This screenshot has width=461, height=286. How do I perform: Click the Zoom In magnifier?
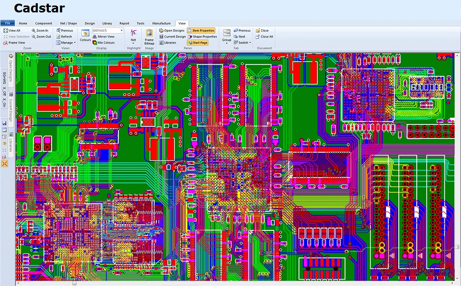[x=34, y=30]
